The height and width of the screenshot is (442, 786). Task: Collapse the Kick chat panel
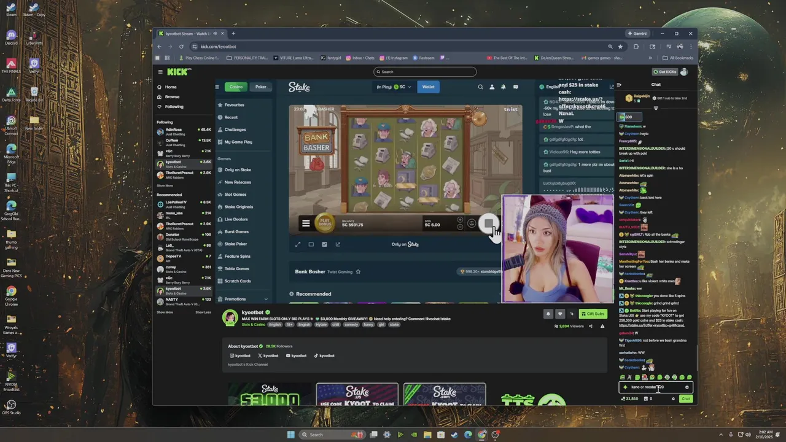click(x=619, y=85)
